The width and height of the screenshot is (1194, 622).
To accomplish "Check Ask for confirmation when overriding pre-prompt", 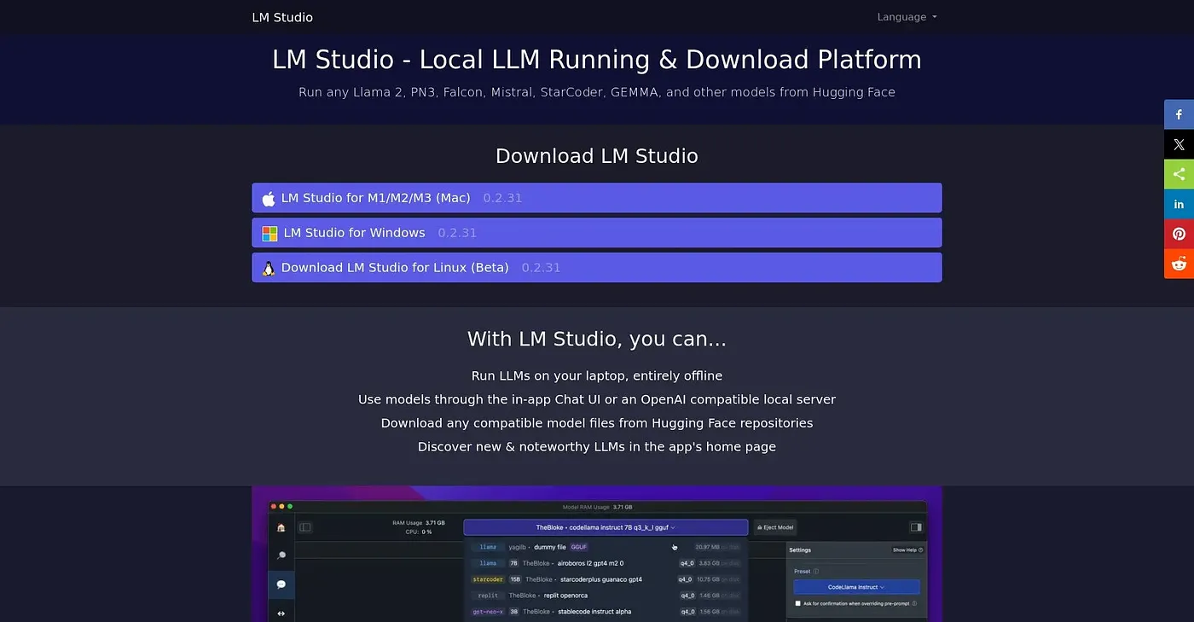I will click(x=798, y=603).
